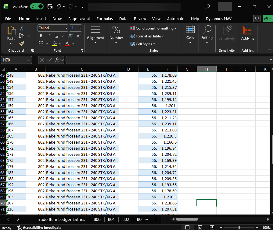Toggle bold formatting
This screenshot has width=273, height=230.
41,36
